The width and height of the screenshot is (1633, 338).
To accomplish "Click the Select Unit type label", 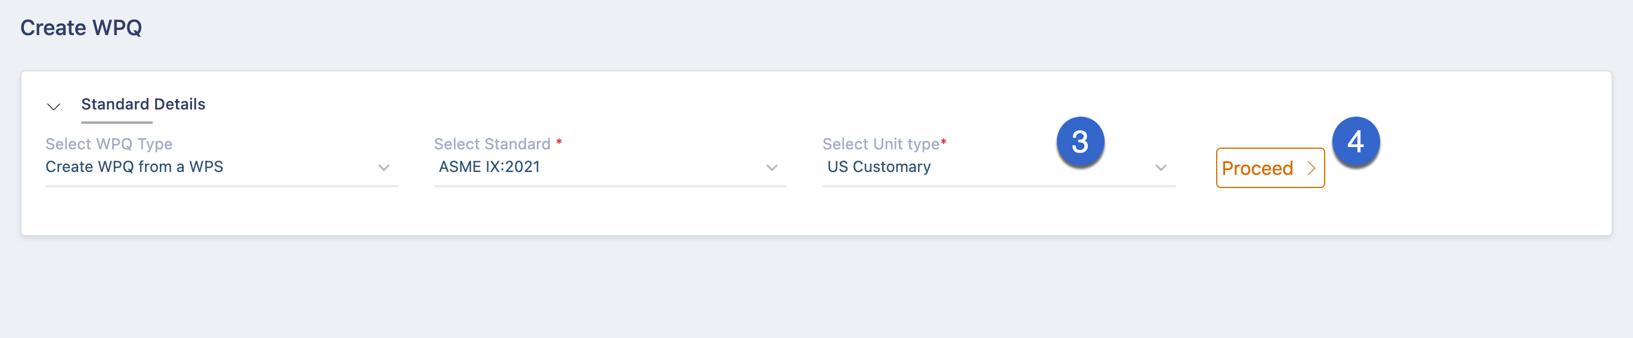I will [x=880, y=145].
